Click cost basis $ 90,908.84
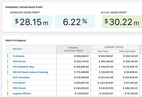Screen dimensions: 142x97 tap(131, 72)
